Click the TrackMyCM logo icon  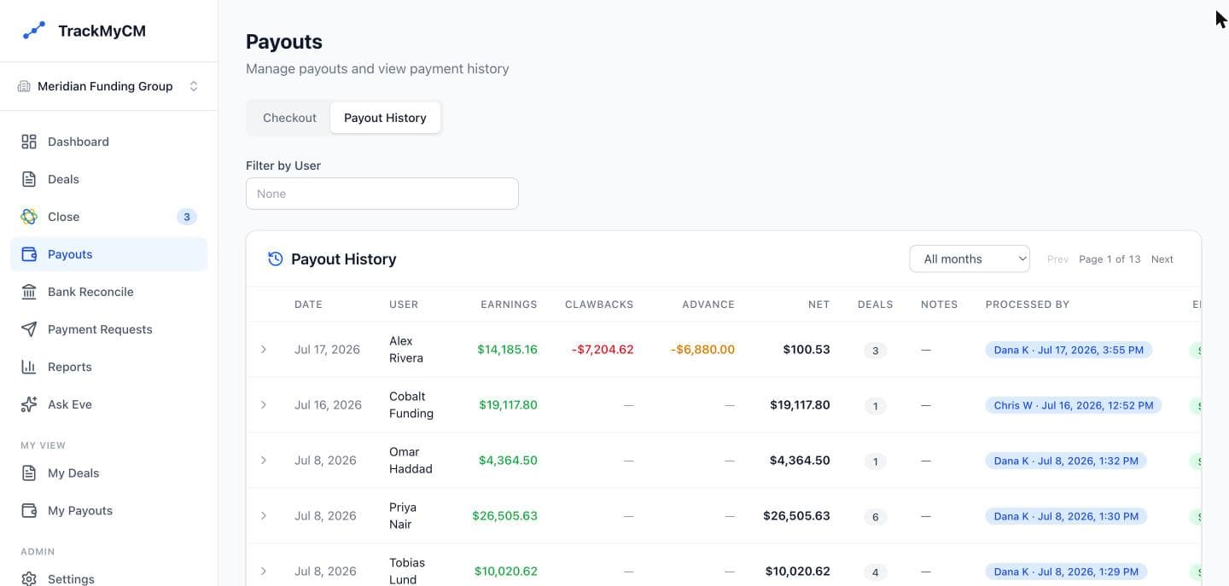coord(33,31)
